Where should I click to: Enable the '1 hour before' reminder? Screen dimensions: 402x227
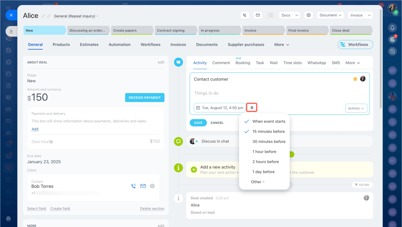264,152
